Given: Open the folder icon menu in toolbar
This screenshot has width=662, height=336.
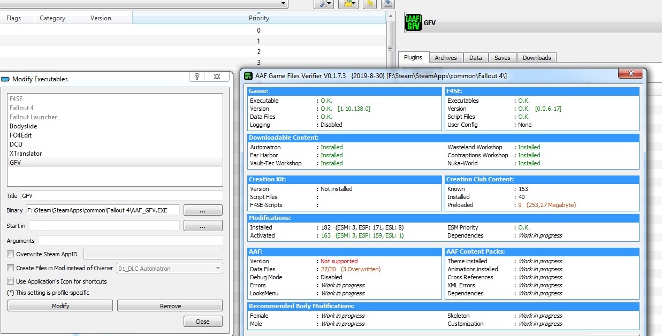Looking at the screenshot, I should [349, 4].
